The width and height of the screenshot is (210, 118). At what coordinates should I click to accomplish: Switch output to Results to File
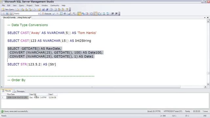(99, 14)
